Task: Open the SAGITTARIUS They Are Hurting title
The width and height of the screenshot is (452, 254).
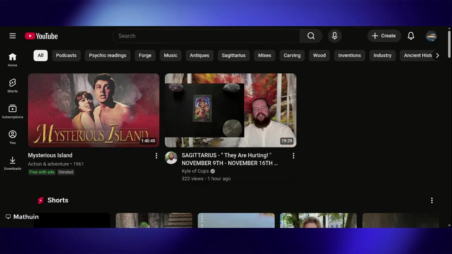Action: pyautogui.click(x=230, y=159)
